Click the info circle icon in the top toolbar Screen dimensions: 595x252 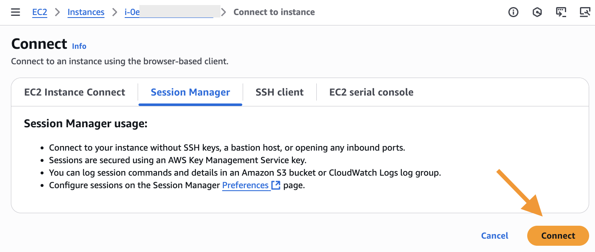pos(513,12)
